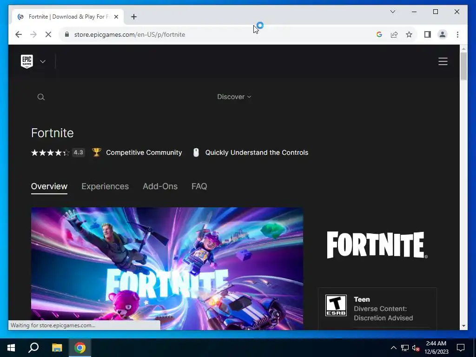Click the Chrome icon in the taskbar
This screenshot has width=476, height=357.
pyautogui.click(x=80, y=348)
